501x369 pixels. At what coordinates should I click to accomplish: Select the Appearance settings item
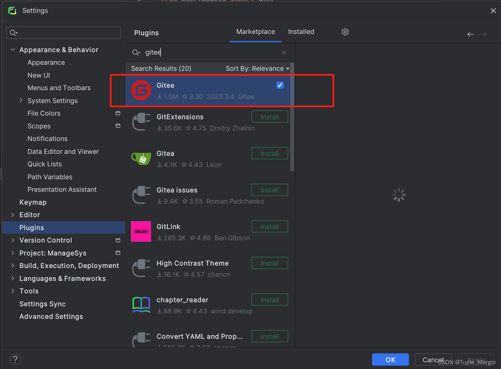46,63
